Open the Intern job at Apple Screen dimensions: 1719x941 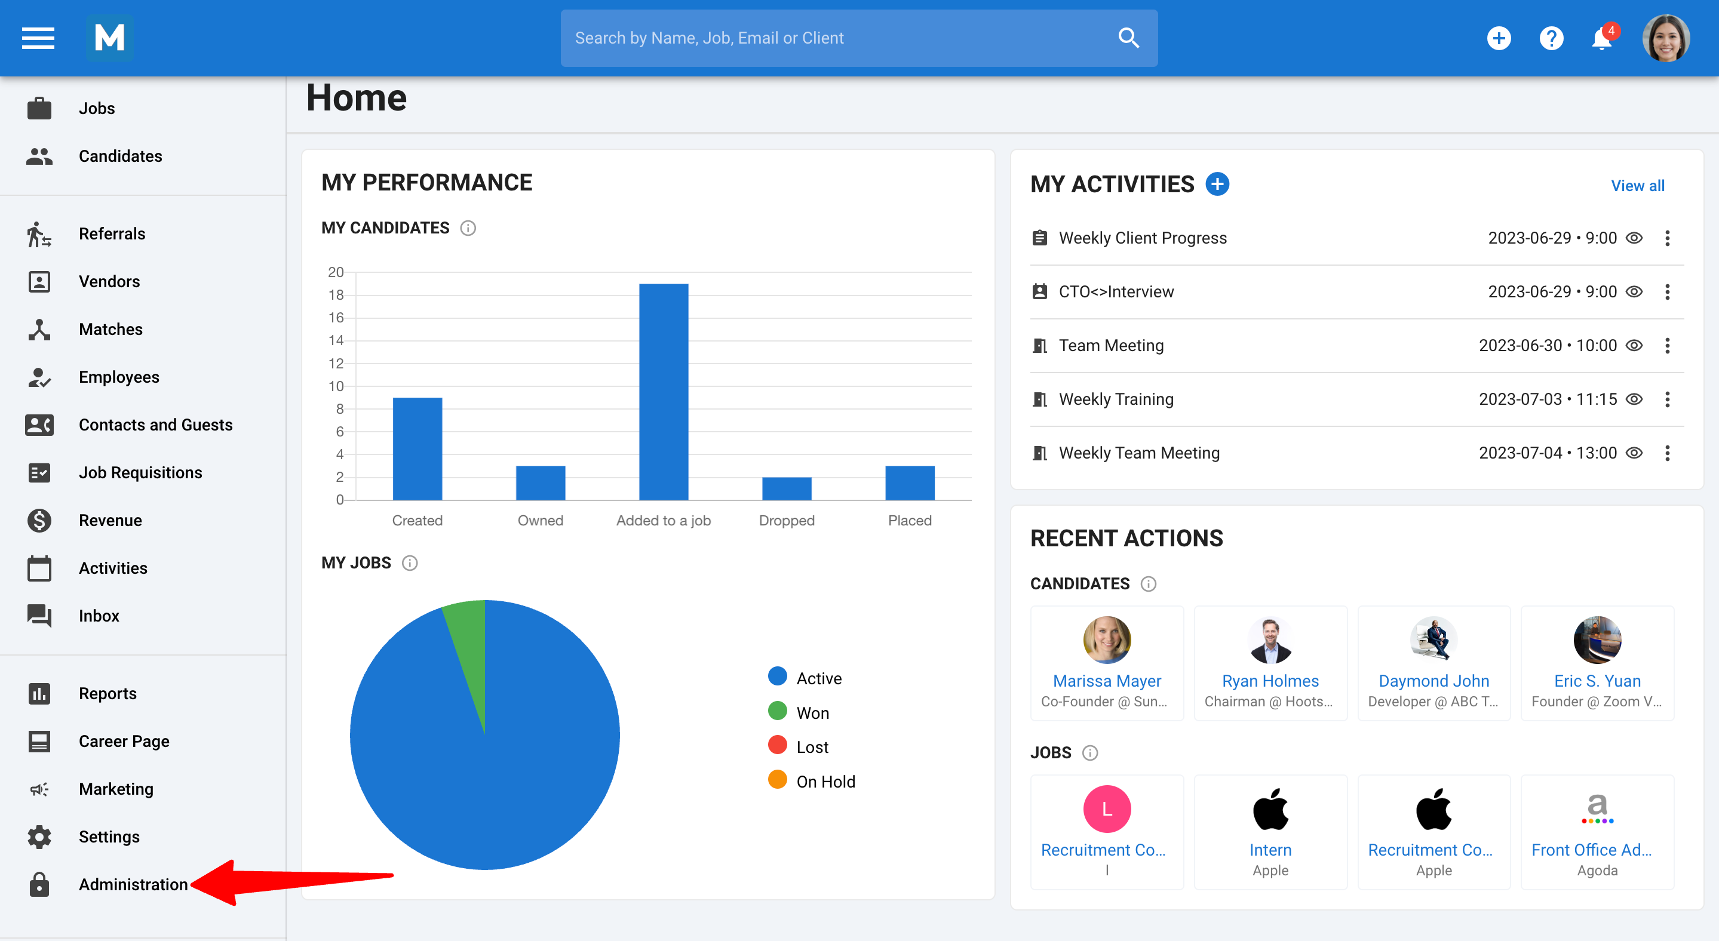click(1270, 832)
